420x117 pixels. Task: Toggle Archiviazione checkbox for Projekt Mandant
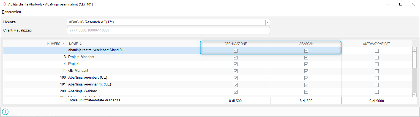[236, 58]
